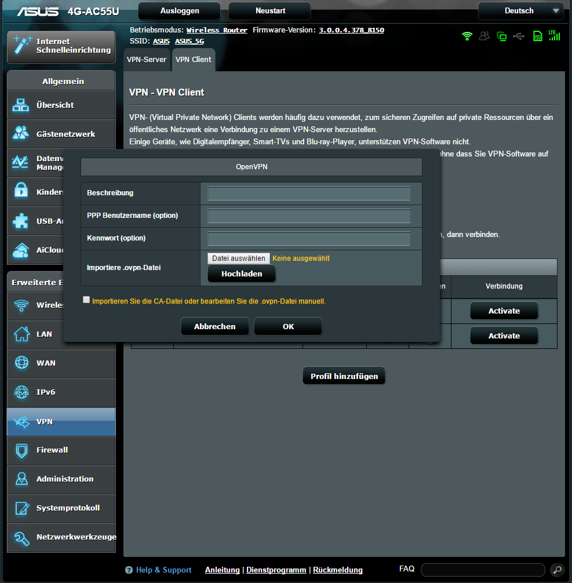Click the PPP Benutzername input field
This screenshot has width=572, height=583.
[x=308, y=216]
